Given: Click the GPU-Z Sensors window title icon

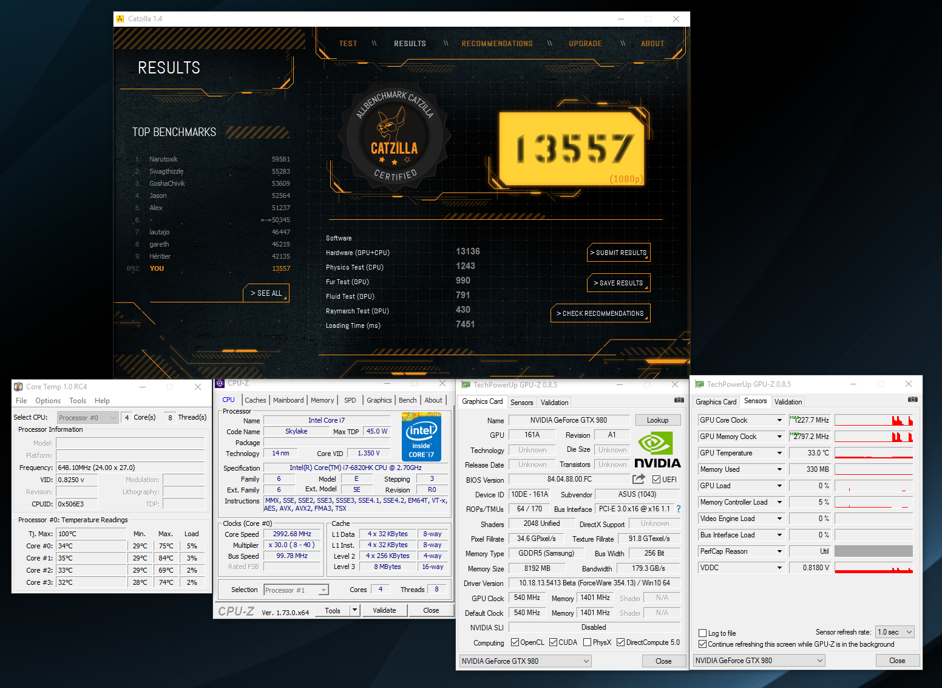Looking at the screenshot, I should (700, 384).
